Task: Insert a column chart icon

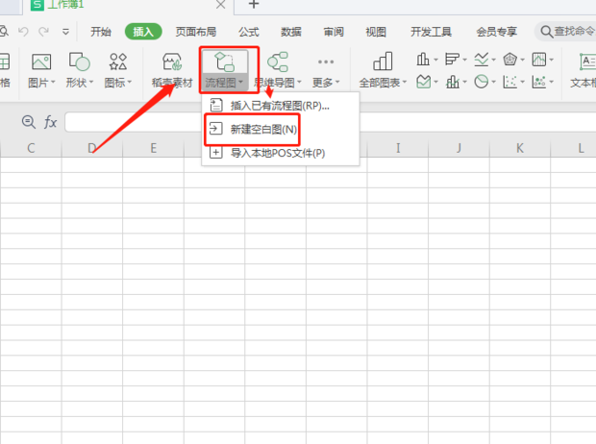Action: tap(423, 59)
